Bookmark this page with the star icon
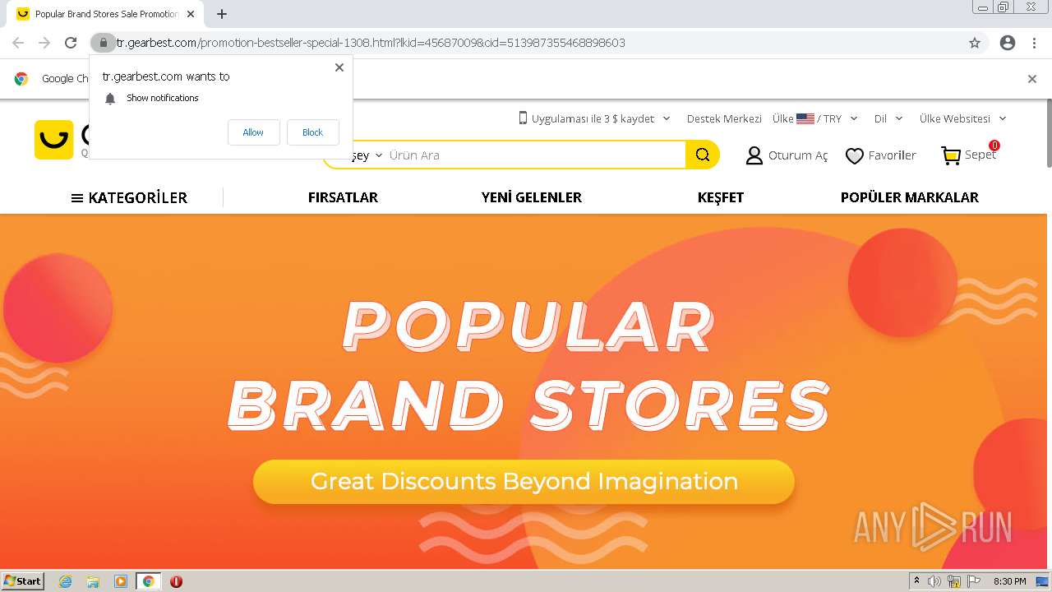Screen dimensions: 1052x592 tap(975, 43)
